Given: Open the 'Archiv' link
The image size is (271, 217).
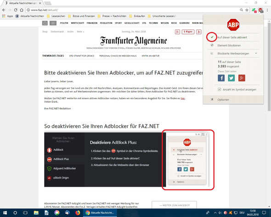Looking at the screenshot, I should point(70,32).
